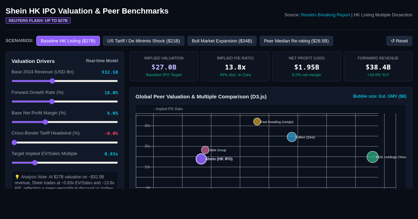Adjust the Target Implied EV/Sales Multiple slider

click(x=65, y=163)
